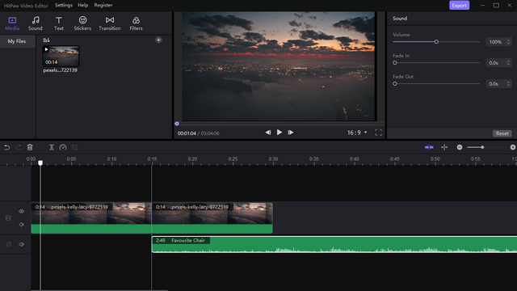517x291 pixels.
Task: Redo the last action
Action: tap(19, 147)
